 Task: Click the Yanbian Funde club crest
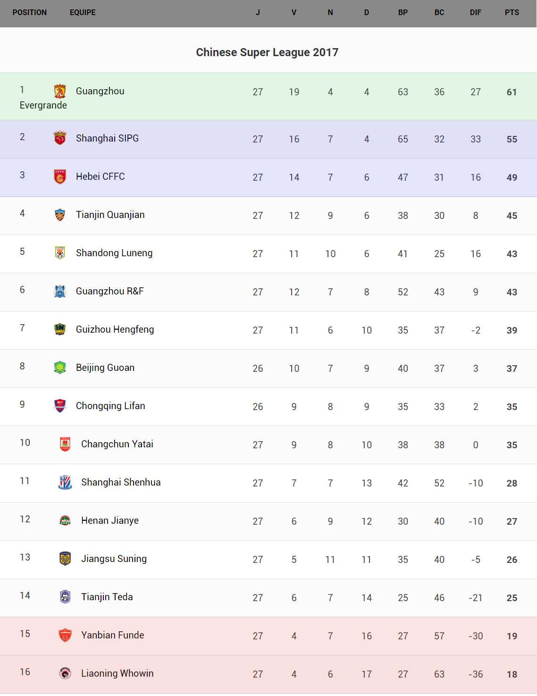tap(65, 635)
